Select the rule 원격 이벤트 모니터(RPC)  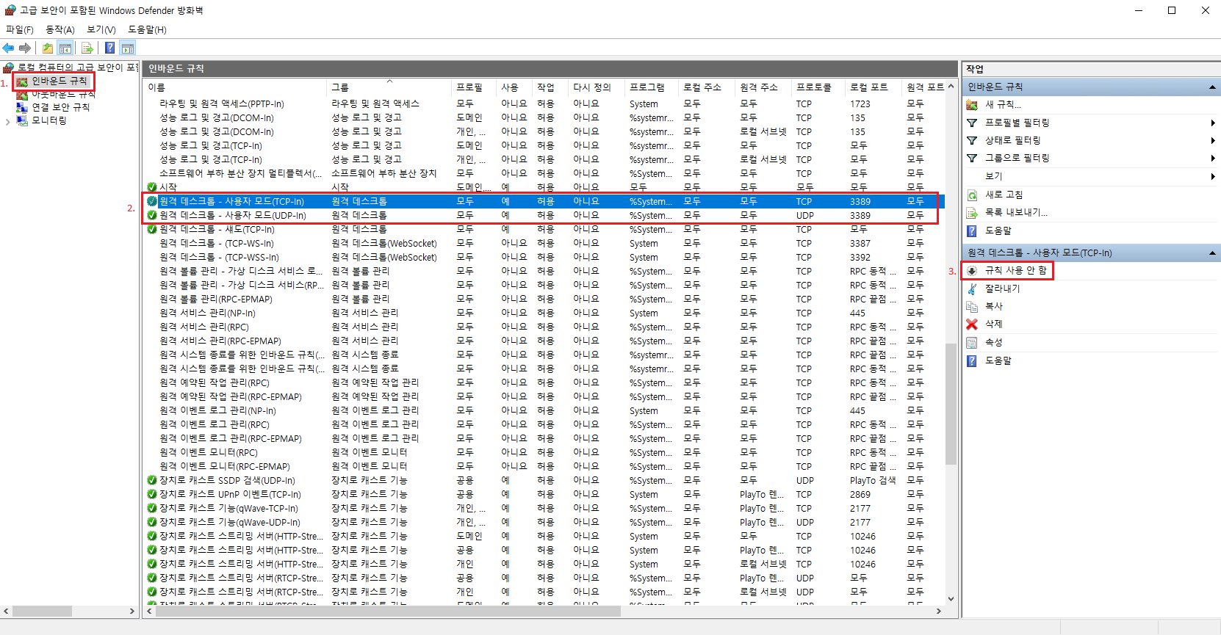(209, 452)
